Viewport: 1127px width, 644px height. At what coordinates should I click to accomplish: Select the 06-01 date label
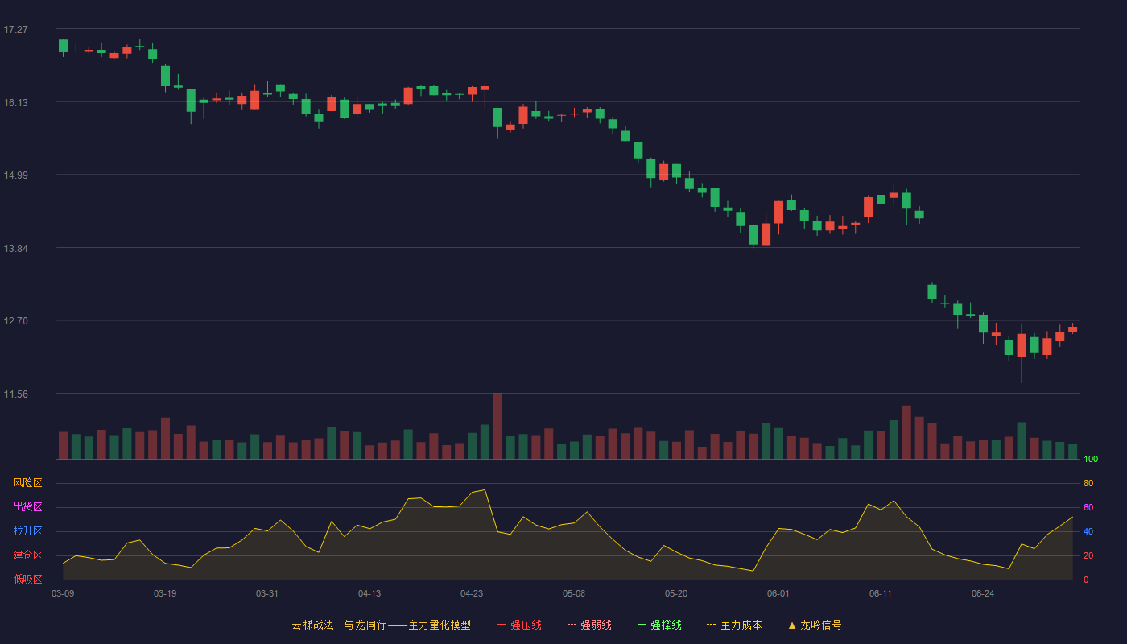tap(778, 593)
